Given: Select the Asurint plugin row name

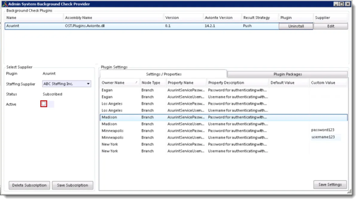Looking at the screenshot, I should tap(13, 26).
